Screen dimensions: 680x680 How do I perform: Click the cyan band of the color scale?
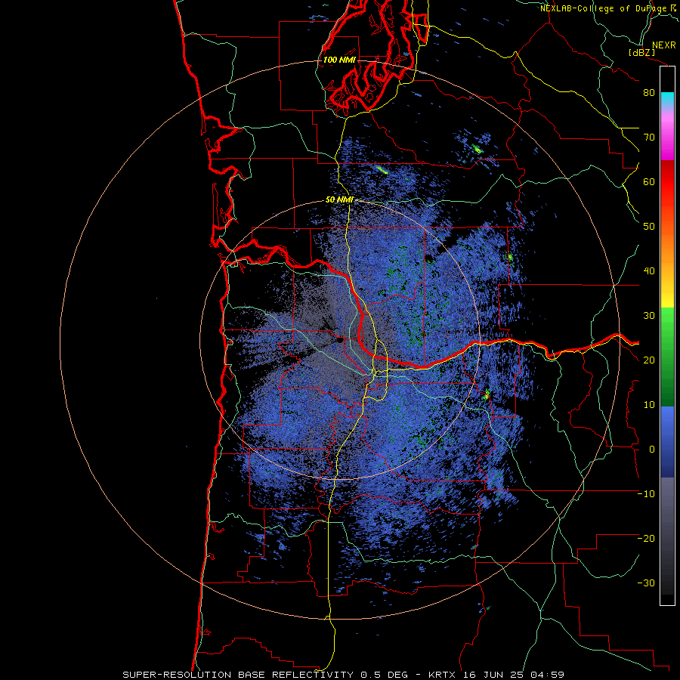click(667, 99)
